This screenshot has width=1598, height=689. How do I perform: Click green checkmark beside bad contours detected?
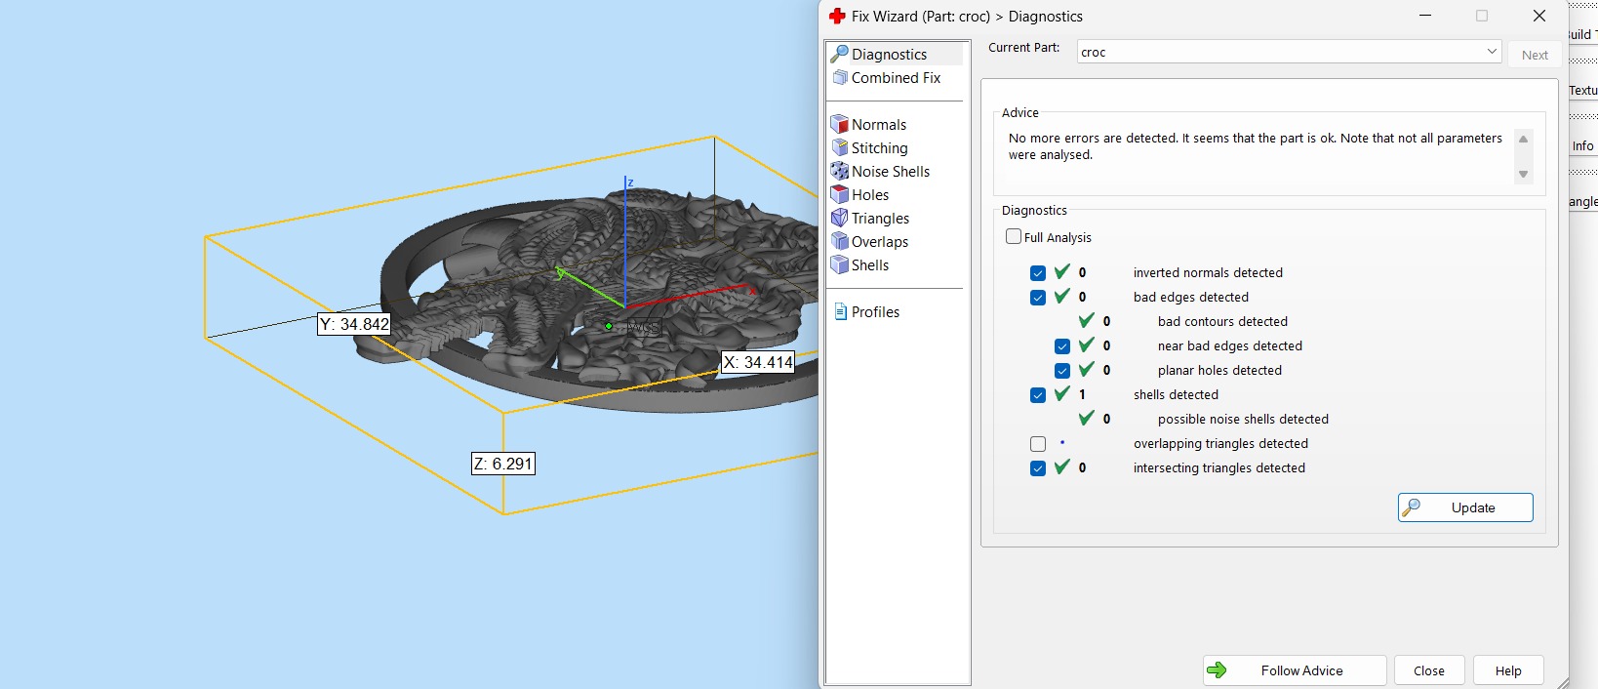[x=1087, y=320]
